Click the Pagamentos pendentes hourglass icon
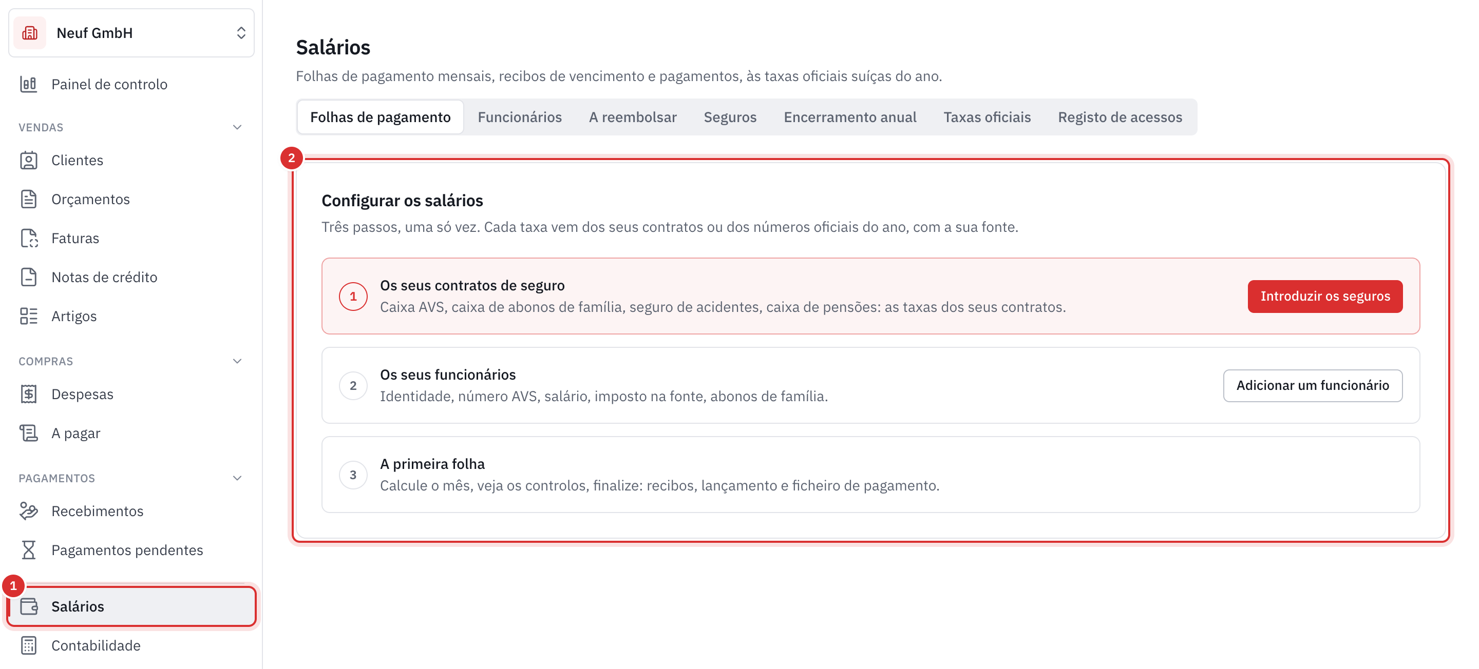This screenshot has height=669, width=1479. click(29, 550)
